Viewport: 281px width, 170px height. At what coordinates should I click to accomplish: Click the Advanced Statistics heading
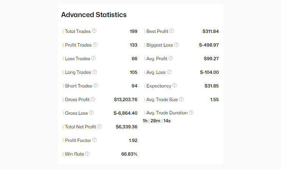tap(94, 15)
